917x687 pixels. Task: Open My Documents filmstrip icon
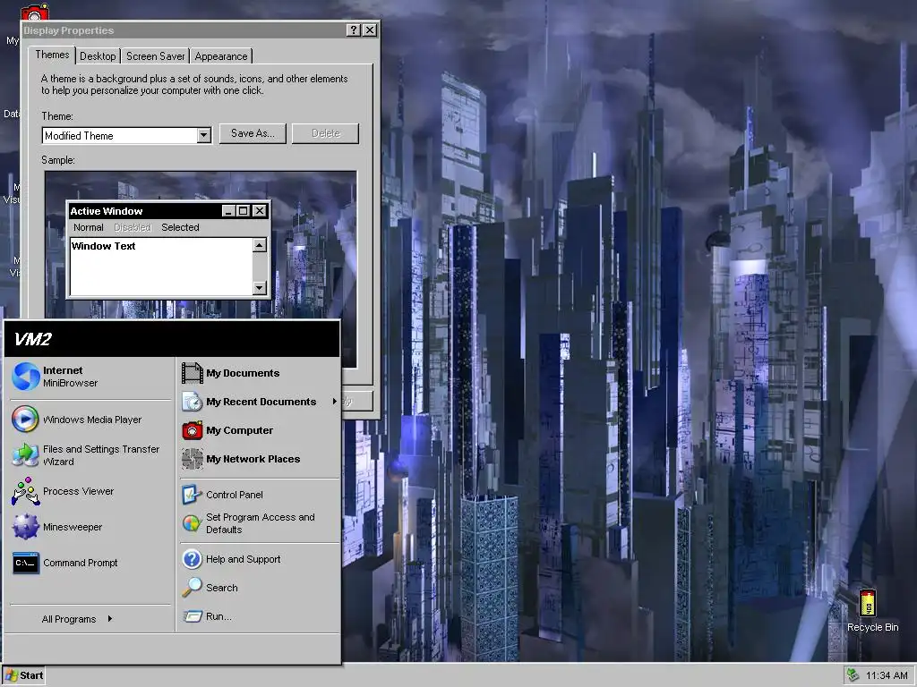pyautogui.click(x=192, y=373)
